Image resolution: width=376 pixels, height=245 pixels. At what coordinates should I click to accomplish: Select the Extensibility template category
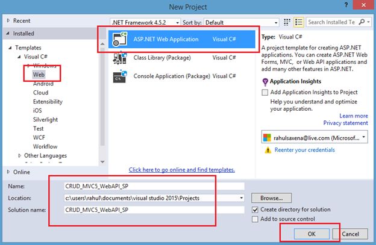(x=48, y=102)
